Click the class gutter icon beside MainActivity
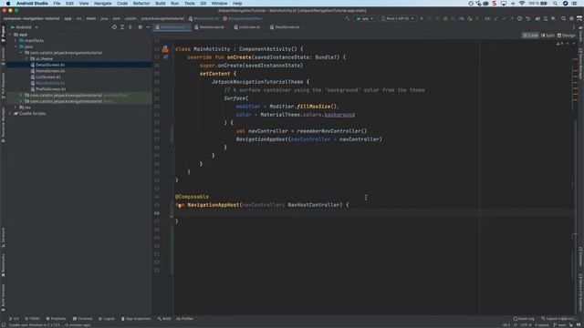This screenshot has height=328, width=584. click(x=165, y=49)
